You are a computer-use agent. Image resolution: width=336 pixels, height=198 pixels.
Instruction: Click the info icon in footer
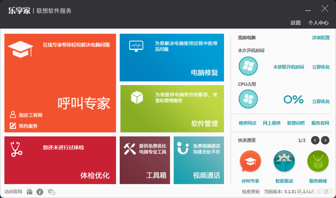point(40,192)
